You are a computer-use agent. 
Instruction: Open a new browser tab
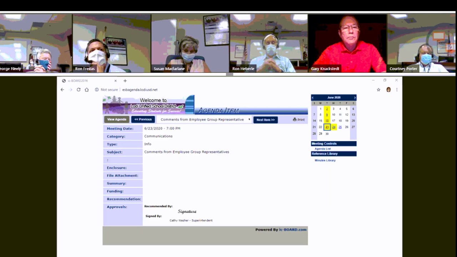[125, 81]
